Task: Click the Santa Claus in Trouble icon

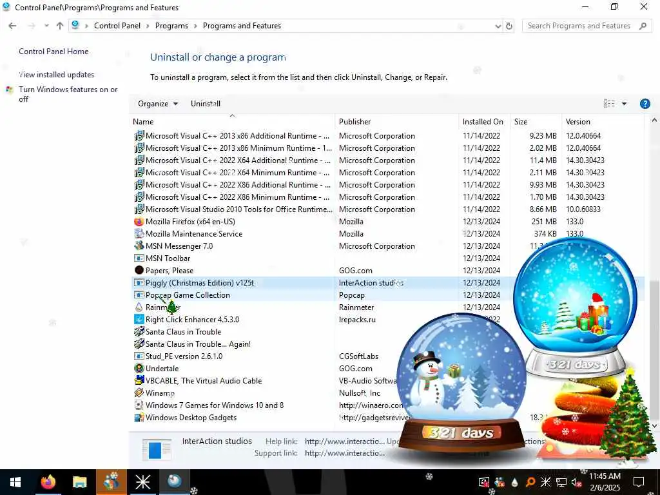Action: tap(139, 332)
